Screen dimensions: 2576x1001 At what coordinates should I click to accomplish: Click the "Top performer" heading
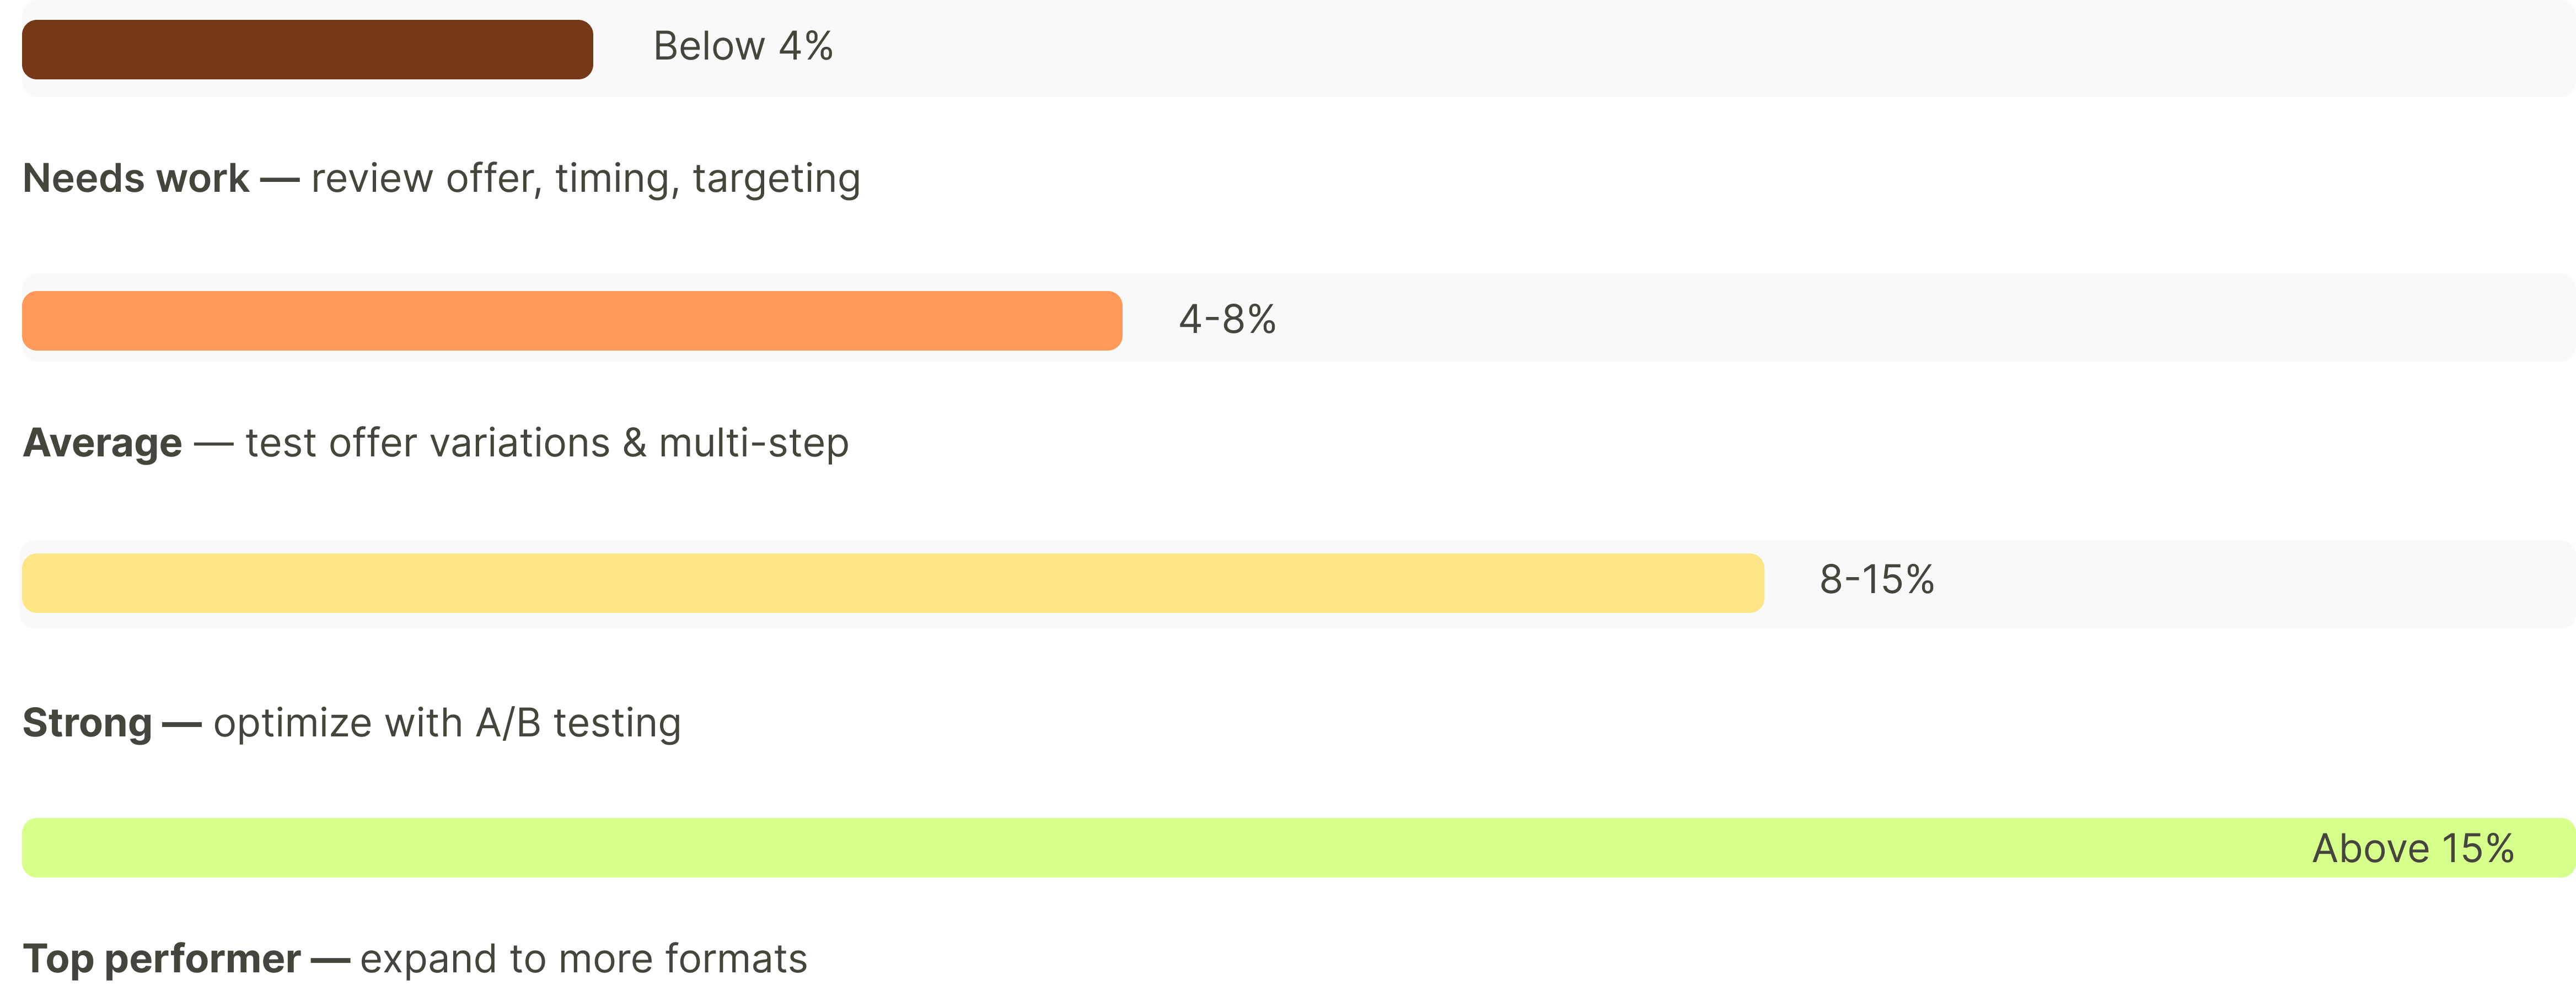pos(161,959)
